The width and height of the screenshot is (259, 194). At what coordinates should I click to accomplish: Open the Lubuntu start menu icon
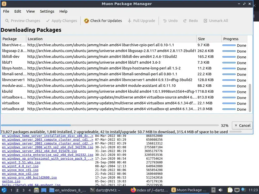pyautogui.click(x=4, y=190)
